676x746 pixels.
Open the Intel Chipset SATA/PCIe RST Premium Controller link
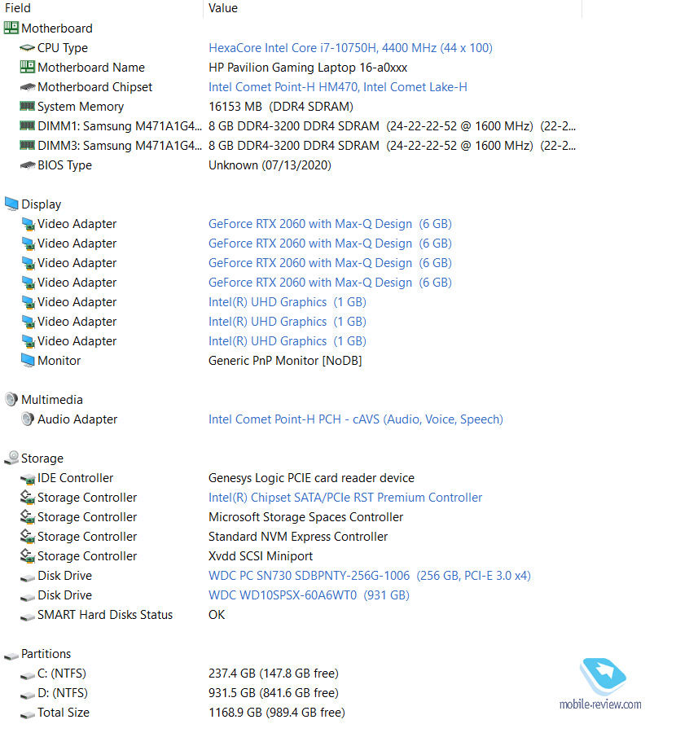coord(345,497)
